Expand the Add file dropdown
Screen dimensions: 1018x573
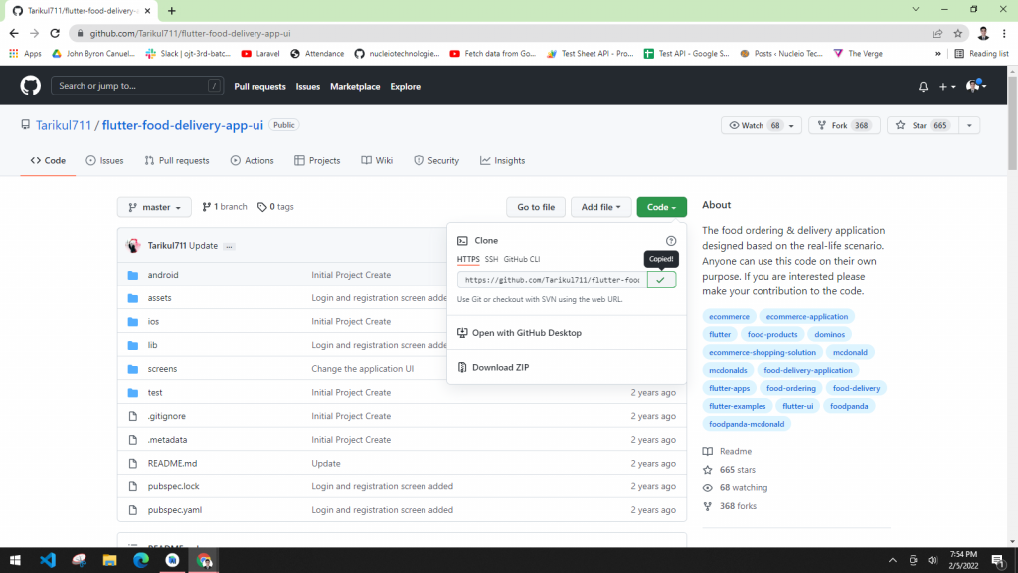[x=600, y=207]
